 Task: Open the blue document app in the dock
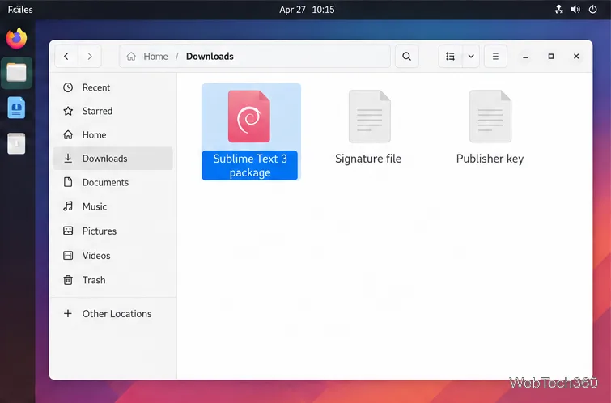tap(16, 108)
